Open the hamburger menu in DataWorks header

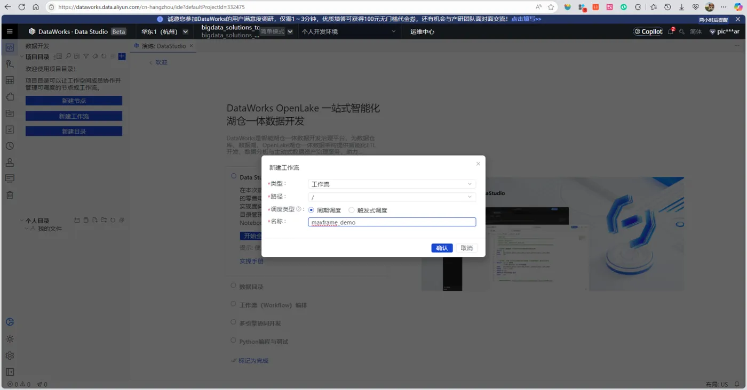[10, 31]
